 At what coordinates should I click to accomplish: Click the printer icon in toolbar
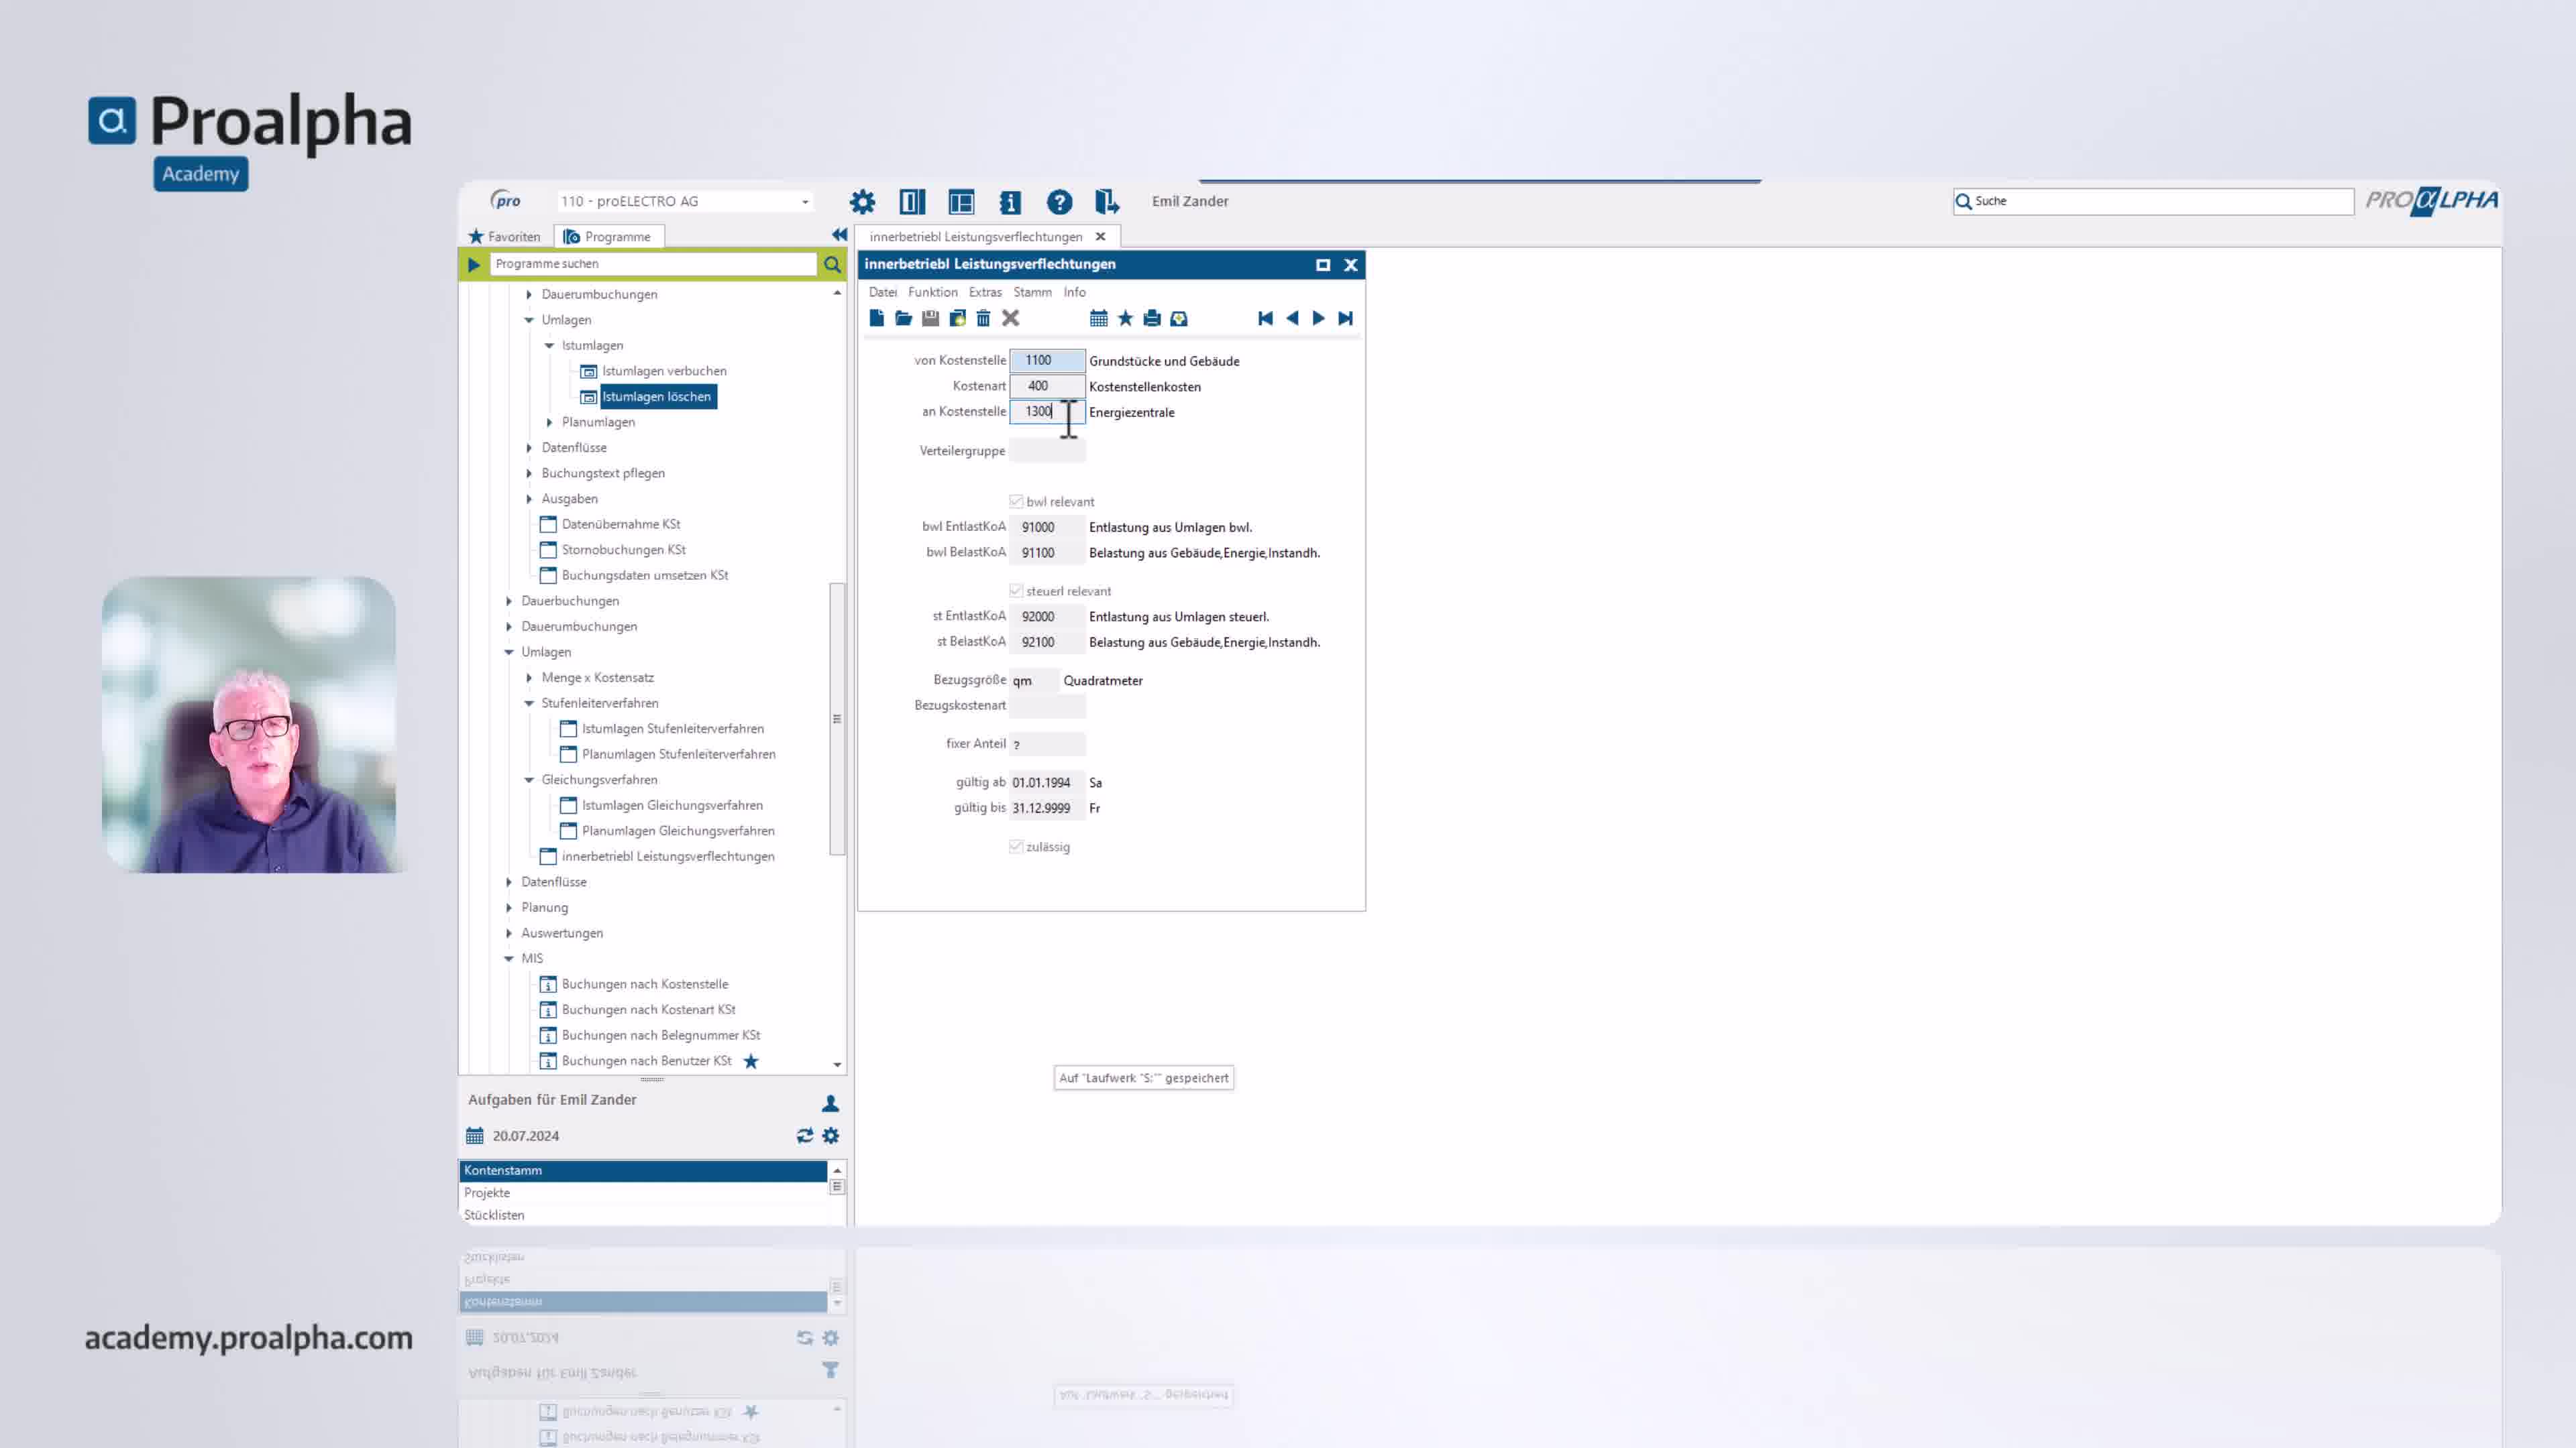tap(1152, 318)
